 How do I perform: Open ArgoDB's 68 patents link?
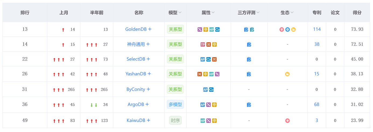(317, 104)
